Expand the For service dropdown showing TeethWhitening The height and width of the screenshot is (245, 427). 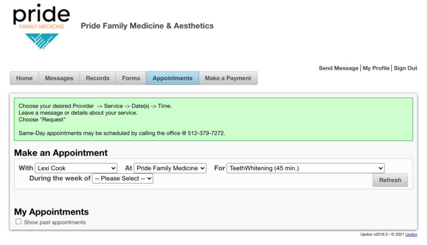click(x=305, y=168)
